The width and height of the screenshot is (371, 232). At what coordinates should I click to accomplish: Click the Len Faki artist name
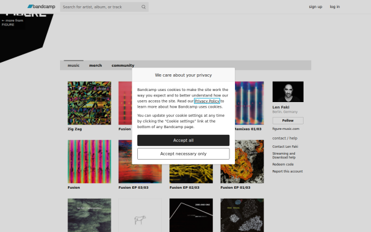281,107
